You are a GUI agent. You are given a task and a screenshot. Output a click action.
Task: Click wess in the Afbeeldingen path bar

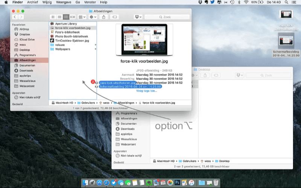point(104,103)
